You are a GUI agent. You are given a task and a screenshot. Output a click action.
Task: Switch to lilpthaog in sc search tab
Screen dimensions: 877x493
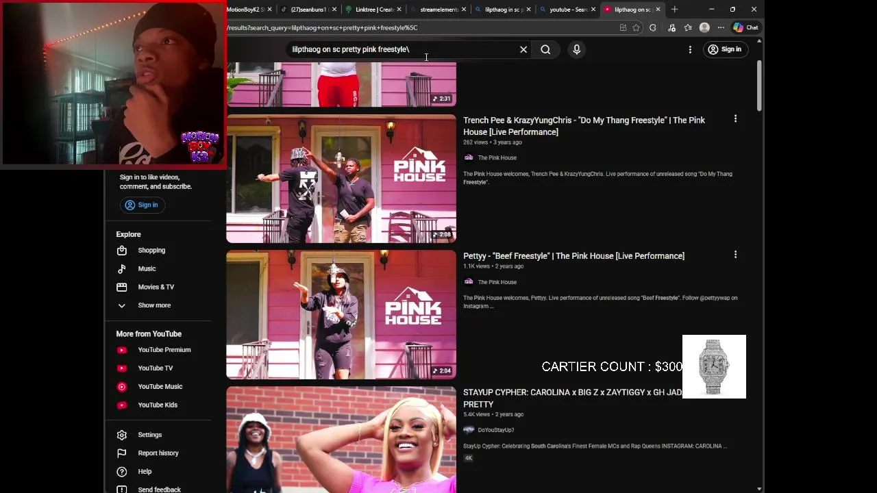click(x=503, y=10)
